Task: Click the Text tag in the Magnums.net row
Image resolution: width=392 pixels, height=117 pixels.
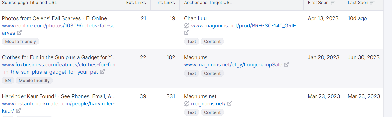Action: (191, 112)
